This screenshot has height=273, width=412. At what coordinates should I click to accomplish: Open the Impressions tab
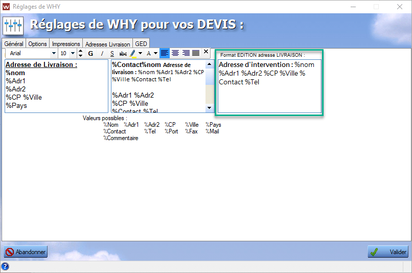66,44
